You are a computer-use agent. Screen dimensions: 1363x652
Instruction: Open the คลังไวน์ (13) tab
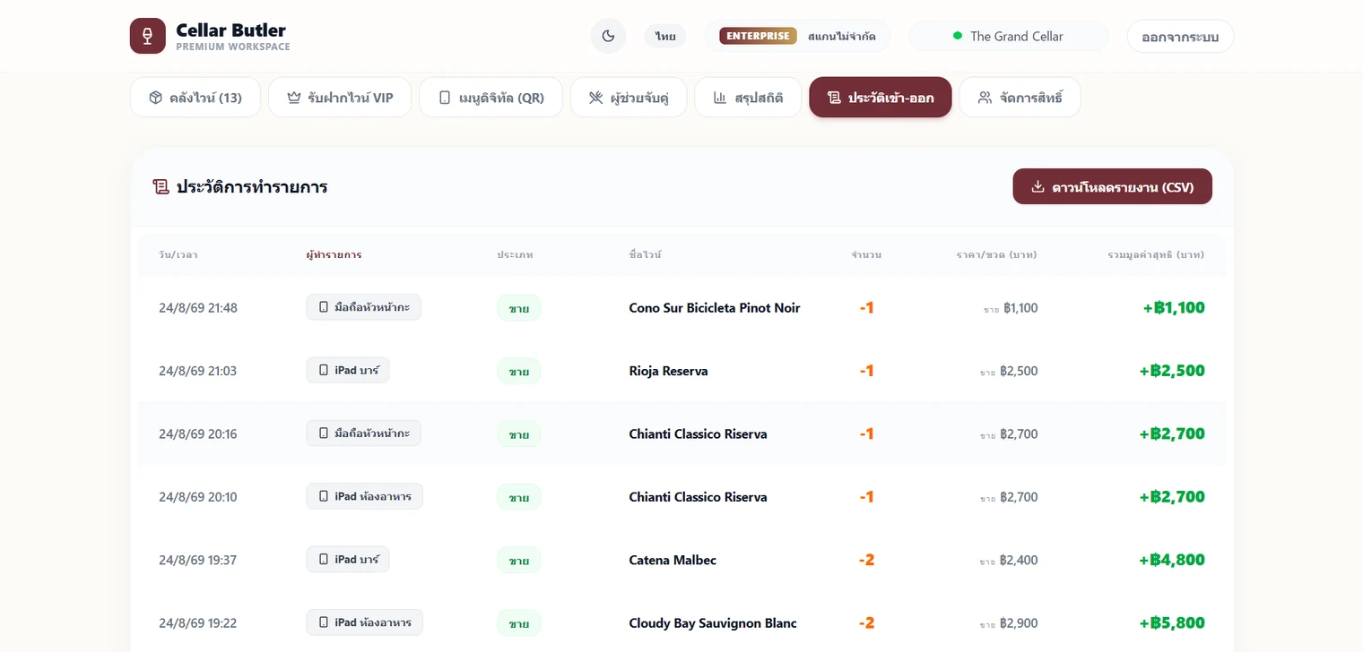(195, 98)
